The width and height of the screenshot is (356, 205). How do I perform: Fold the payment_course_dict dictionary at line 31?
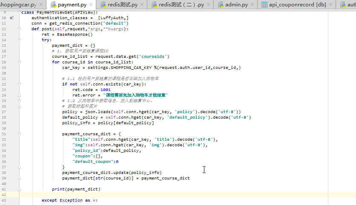pos(20,134)
